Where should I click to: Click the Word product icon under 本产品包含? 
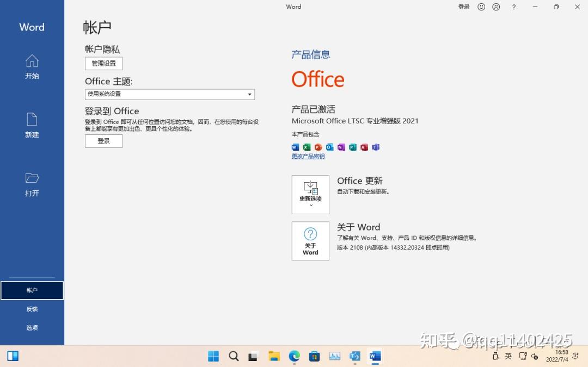295,147
